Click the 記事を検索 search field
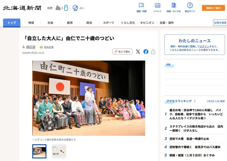Screen dimensions: 227x161 220,23
